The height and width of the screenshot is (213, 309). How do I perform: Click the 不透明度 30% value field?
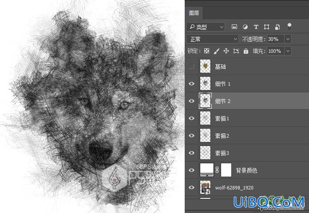[x=276, y=39]
